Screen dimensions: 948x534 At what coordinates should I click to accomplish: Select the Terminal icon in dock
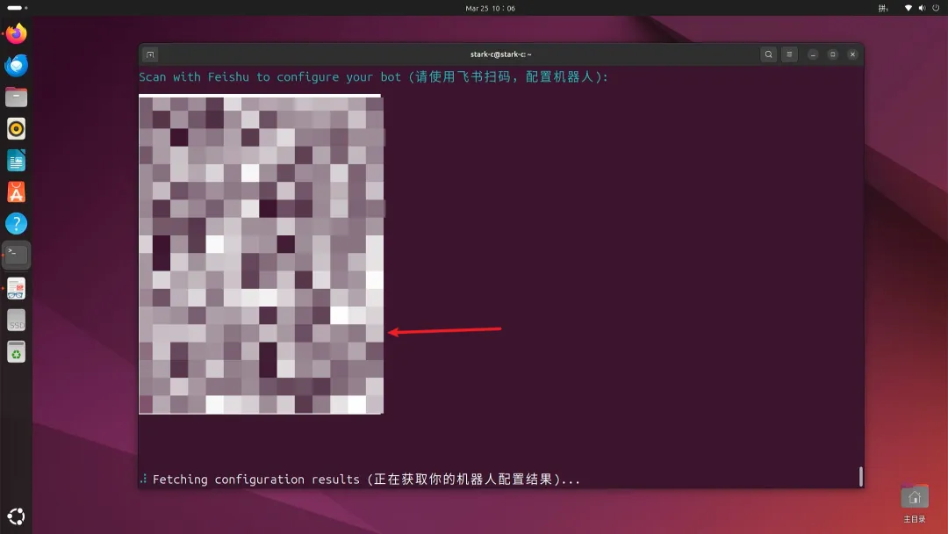[x=17, y=256]
